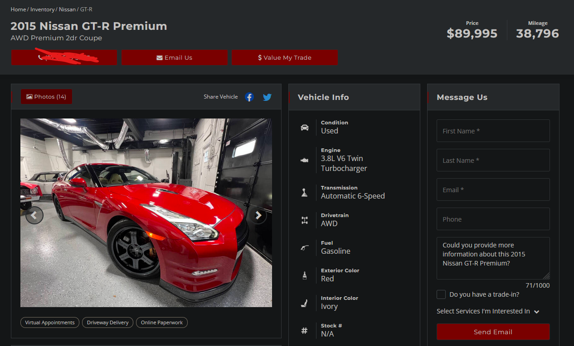Share vehicle on Facebook
574x346 pixels.
click(249, 97)
